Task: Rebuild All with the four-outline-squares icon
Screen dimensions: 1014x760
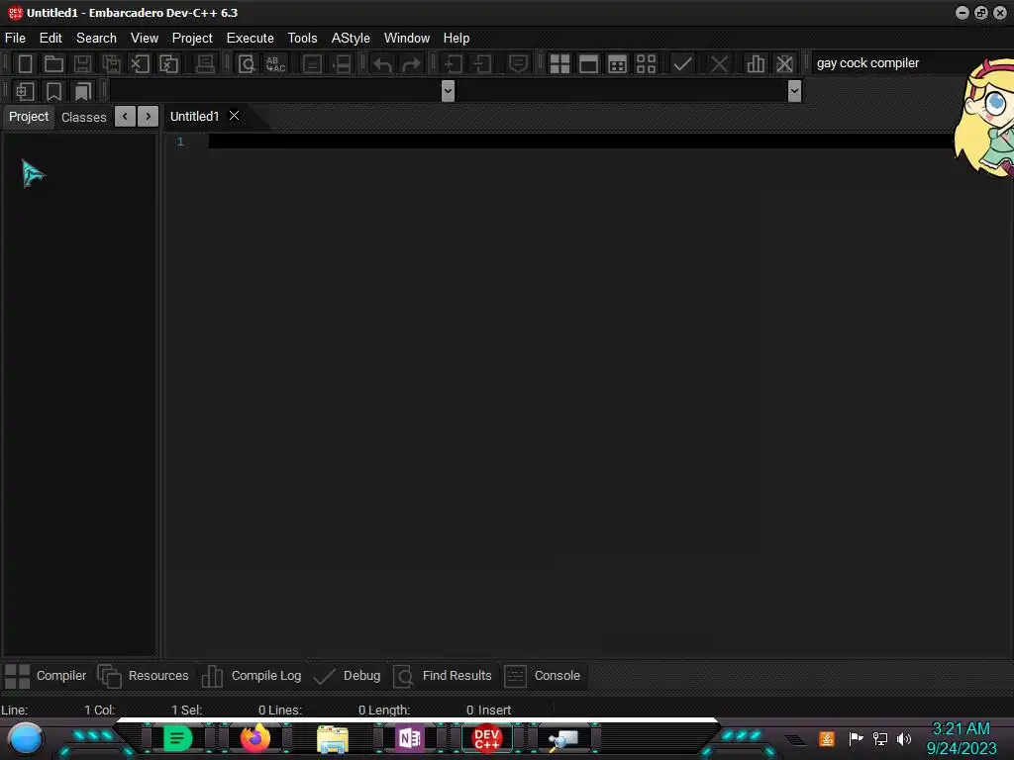Action: [646, 63]
